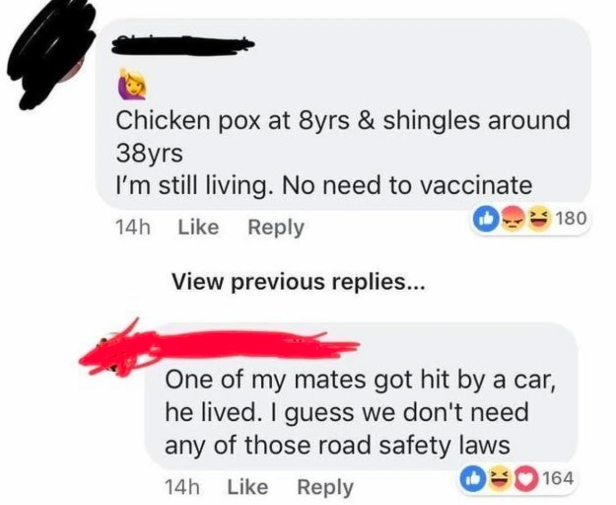616x505 pixels.
Task: Open the black-redacted commenter name
Action: tap(183, 45)
